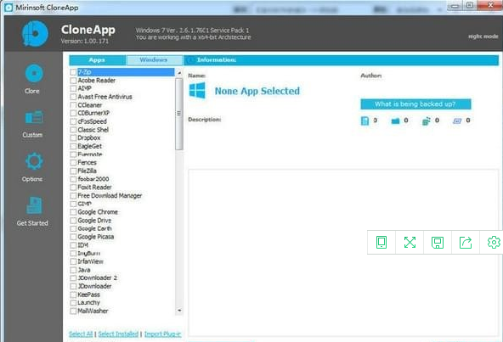
Task: Select Google Drive list entry
Action: 94,221
